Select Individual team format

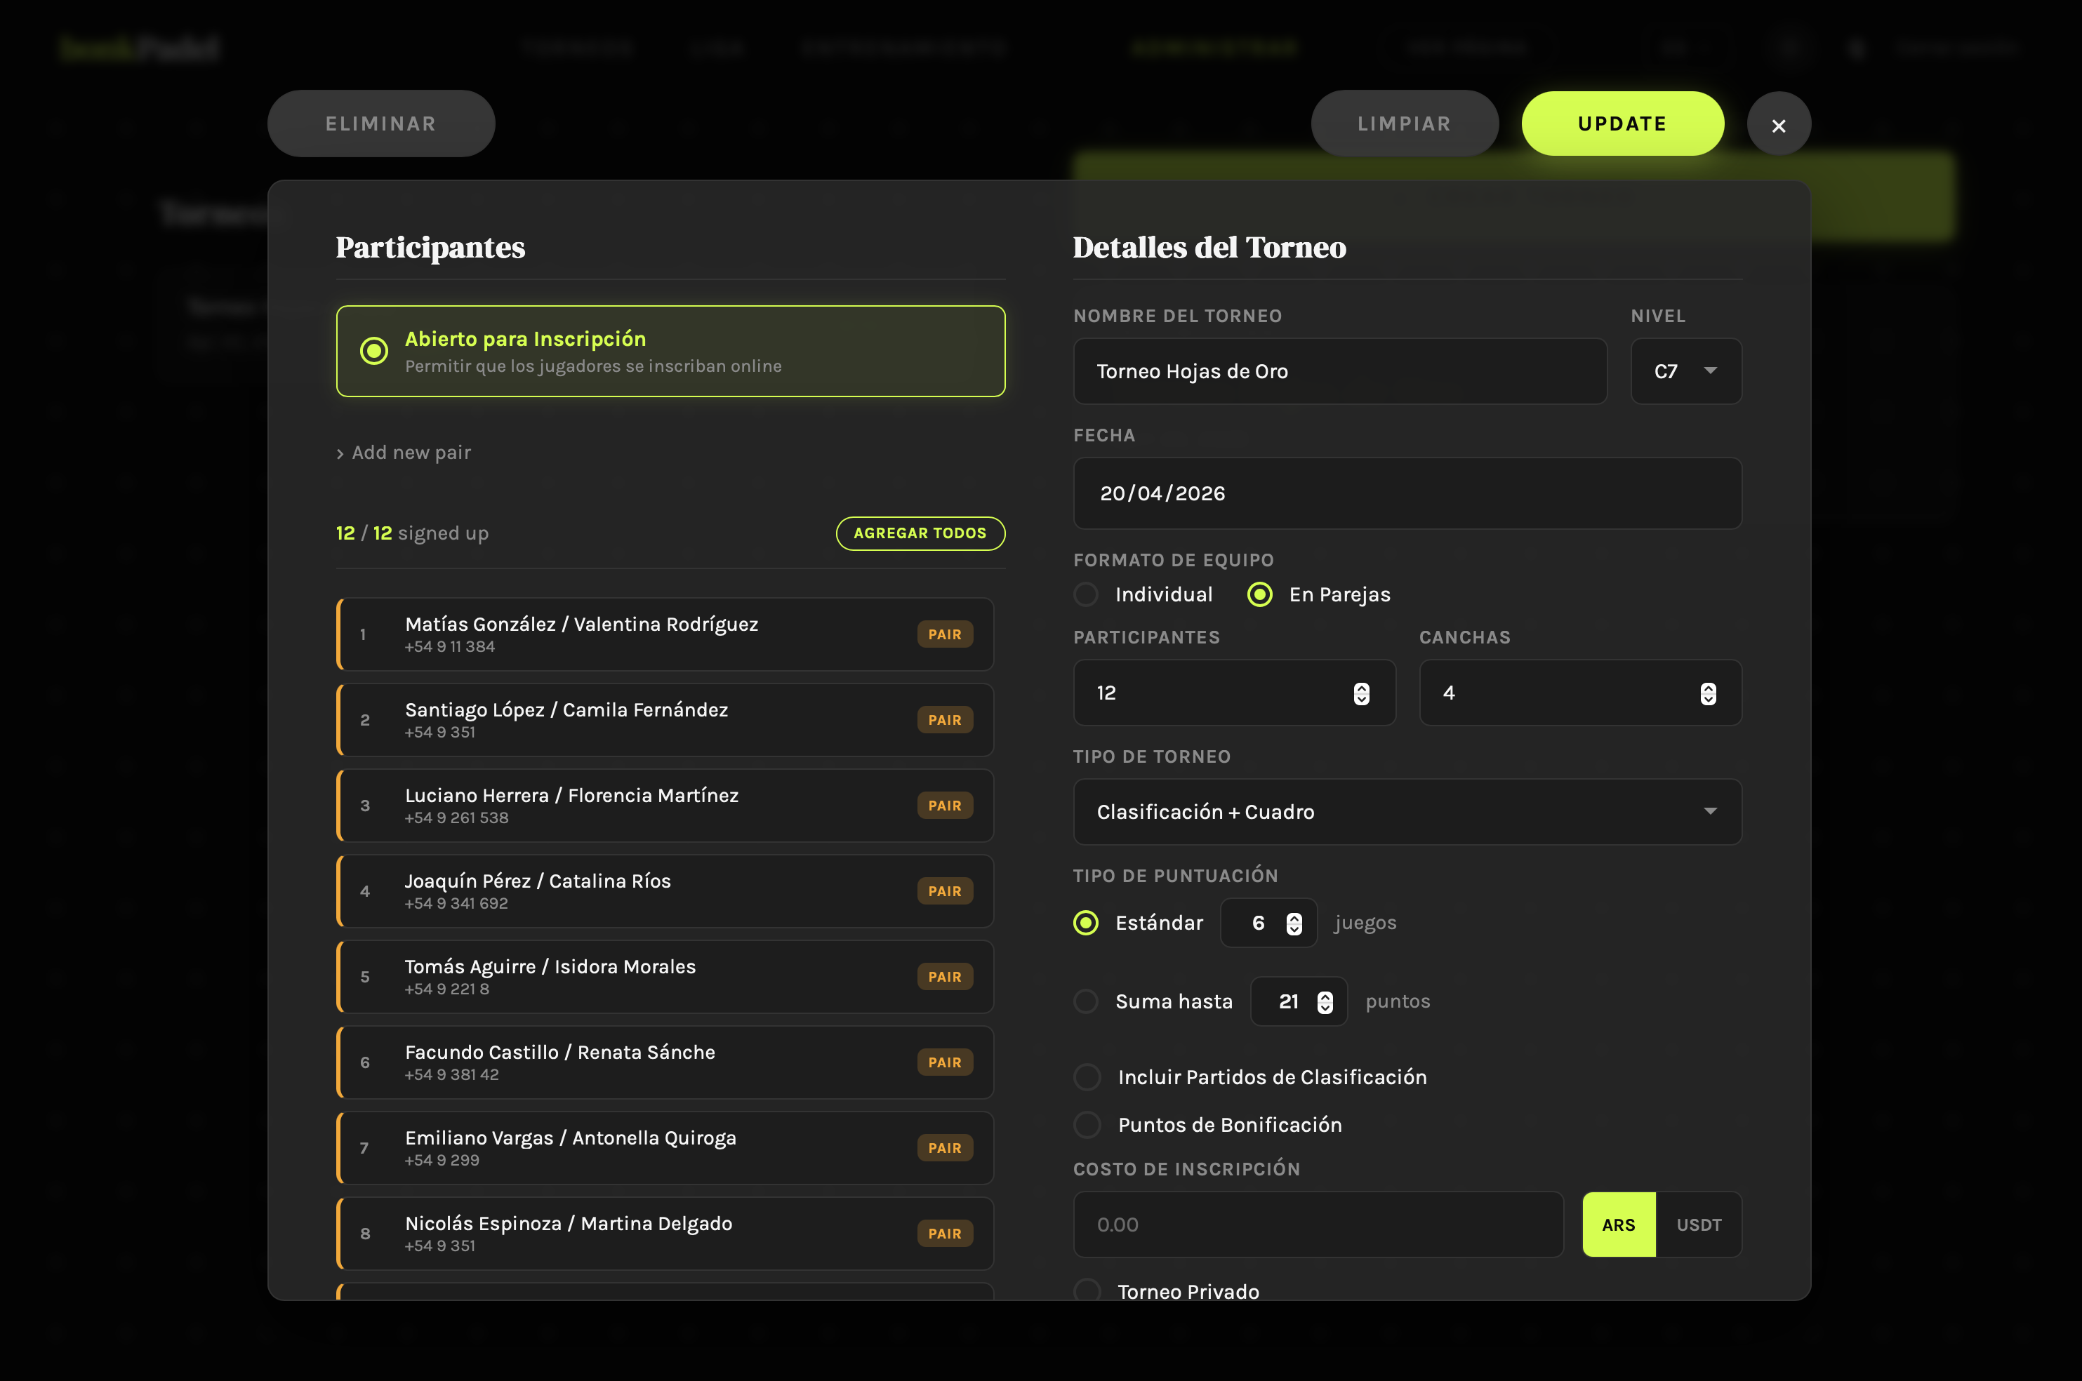coord(1085,594)
